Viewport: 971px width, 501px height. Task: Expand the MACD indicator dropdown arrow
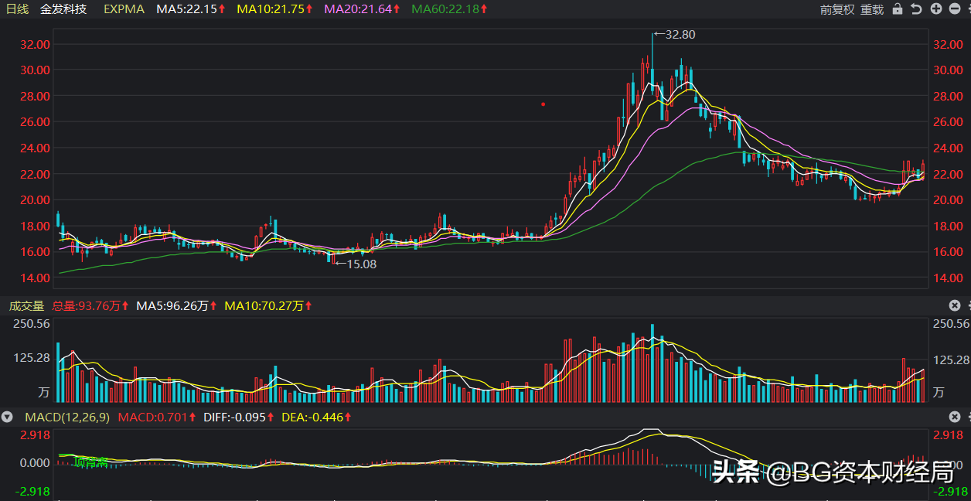pos(7,417)
